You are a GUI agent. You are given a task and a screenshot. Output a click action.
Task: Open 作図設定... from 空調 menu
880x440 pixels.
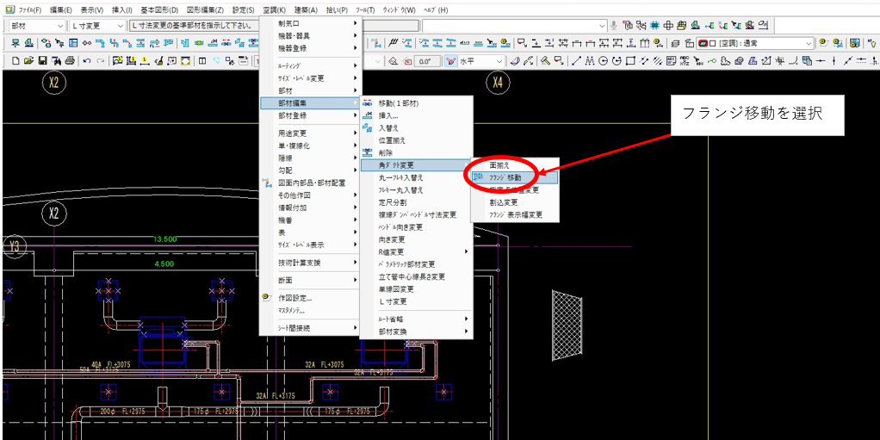(310, 298)
